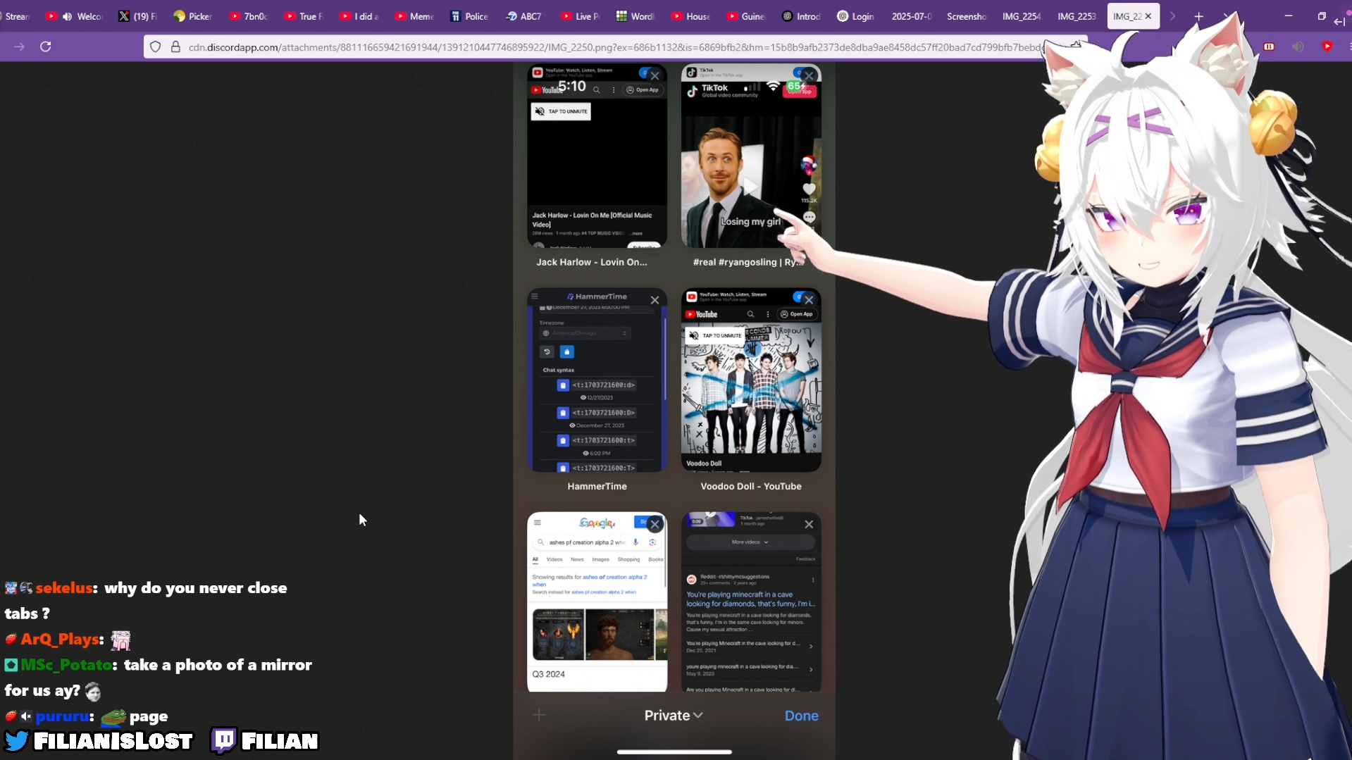Tap to unmute the Voodoo Doll video
This screenshot has width=1352, height=760.
click(715, 335)
